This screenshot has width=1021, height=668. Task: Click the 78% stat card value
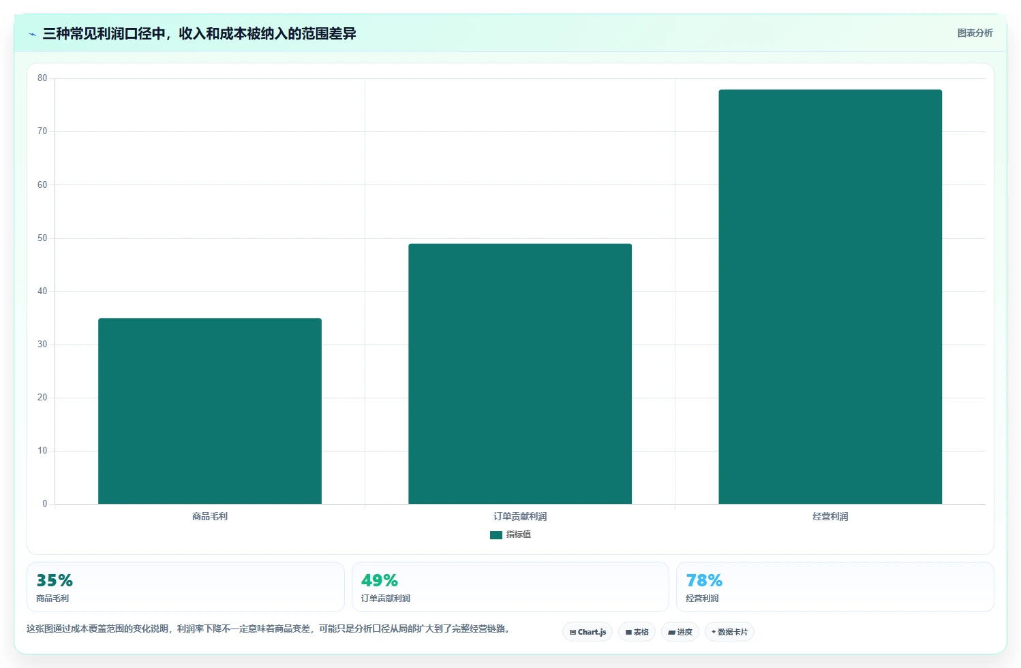coord(704,580)
